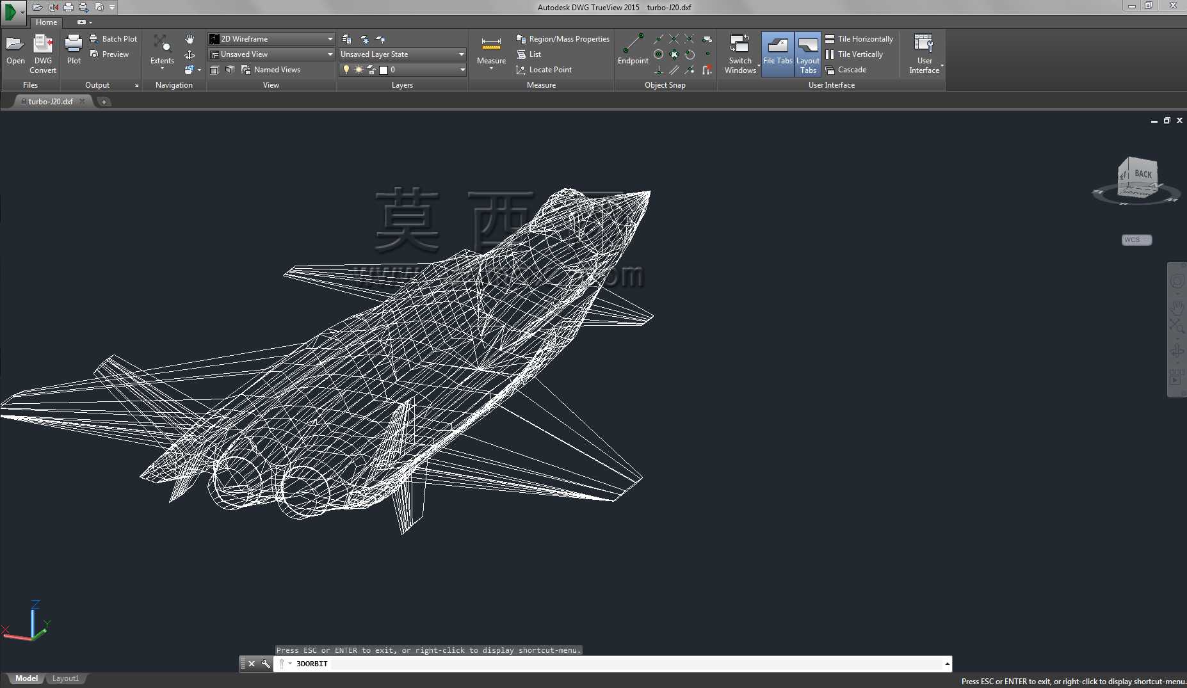Open the Unsaved Layer State dropdown
1187x688 pixels.
(x=402, y=54)
